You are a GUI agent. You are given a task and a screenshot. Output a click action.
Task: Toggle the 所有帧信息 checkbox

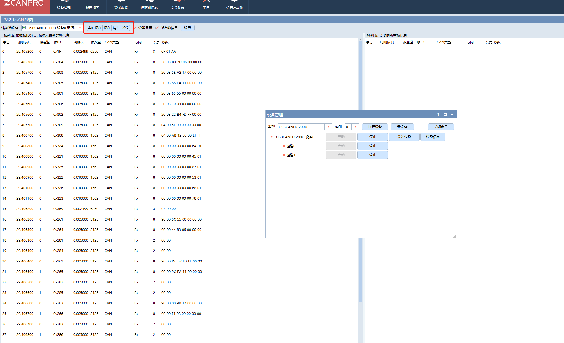pyautogui.click(x=157, y=28)
